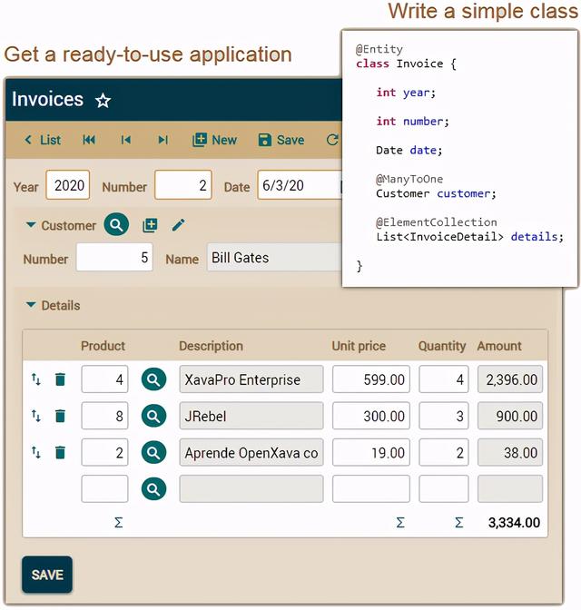Go to next record icon

coord(163,140)
